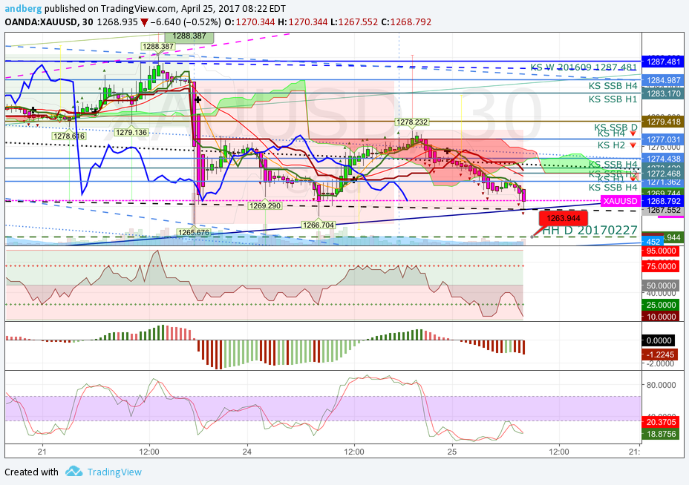The height and width of the screenshot is (485, 689).
Task: Click the KS SSB H1 line label
Action: (613, 99)
